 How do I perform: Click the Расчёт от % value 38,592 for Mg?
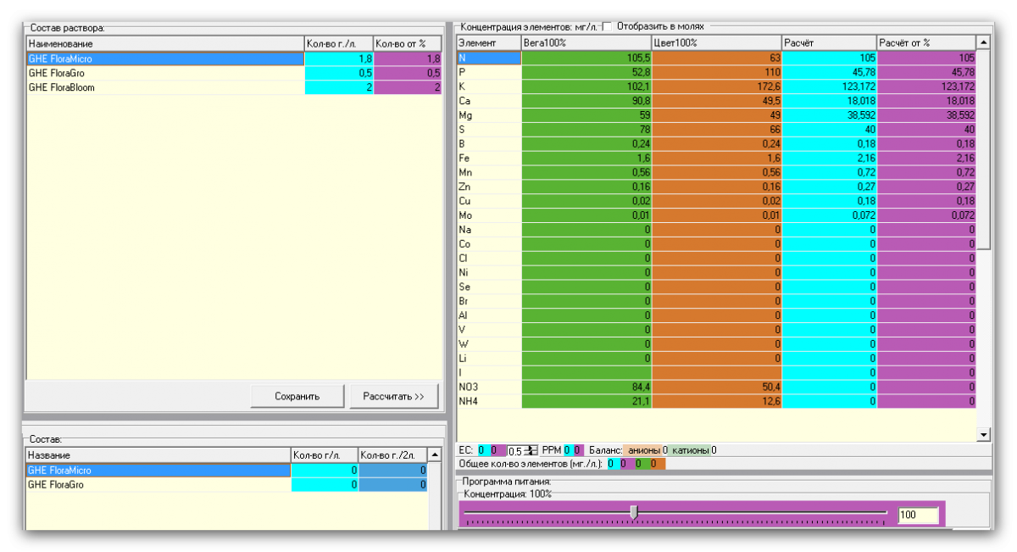(x=926, y=114)
